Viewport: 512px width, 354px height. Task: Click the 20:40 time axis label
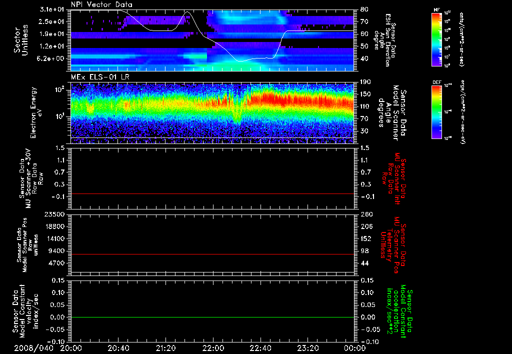(x=119, y=348)
